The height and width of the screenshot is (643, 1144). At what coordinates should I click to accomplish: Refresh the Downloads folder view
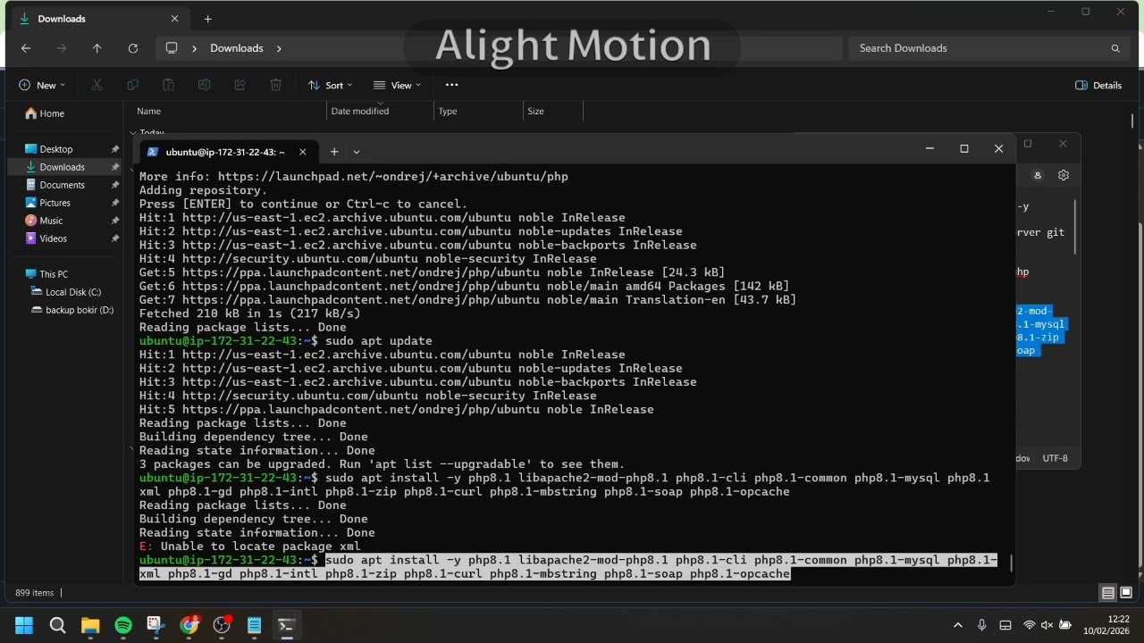click(x=132, y=48)
